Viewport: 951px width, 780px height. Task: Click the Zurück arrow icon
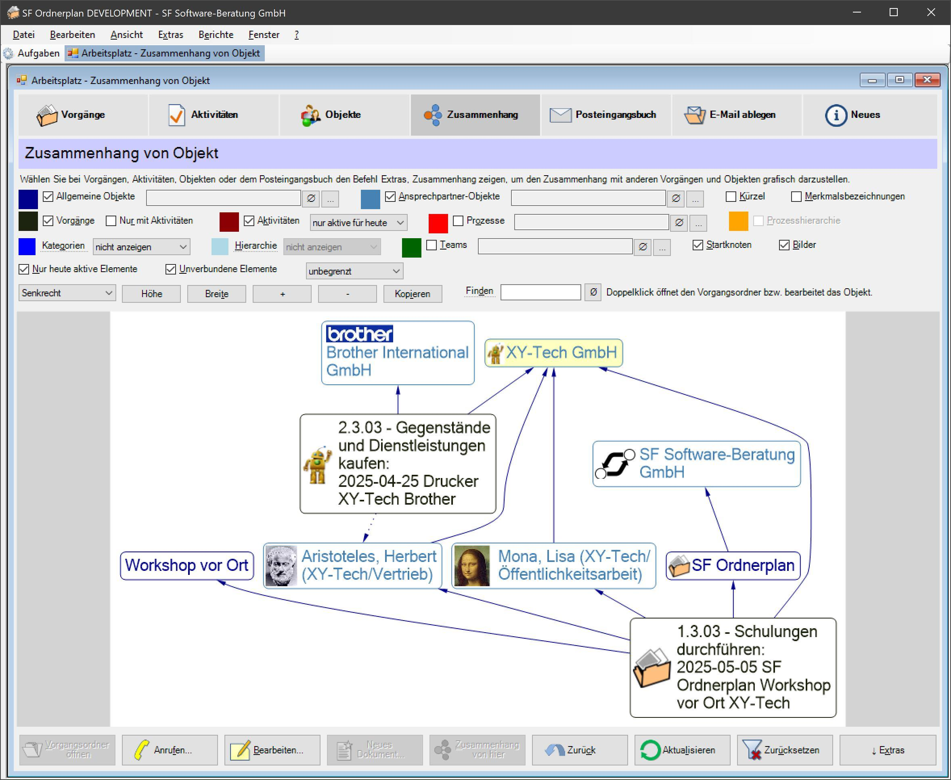click(554, 750)
